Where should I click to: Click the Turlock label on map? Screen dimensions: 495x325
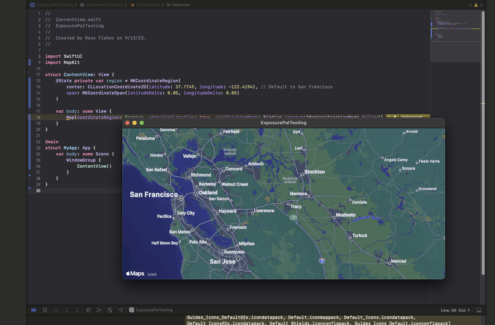[x=360, y=236]
